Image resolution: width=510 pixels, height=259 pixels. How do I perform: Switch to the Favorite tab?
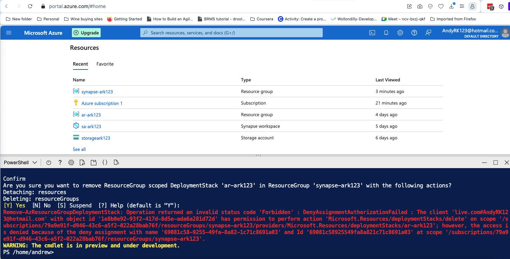[105, 64]
